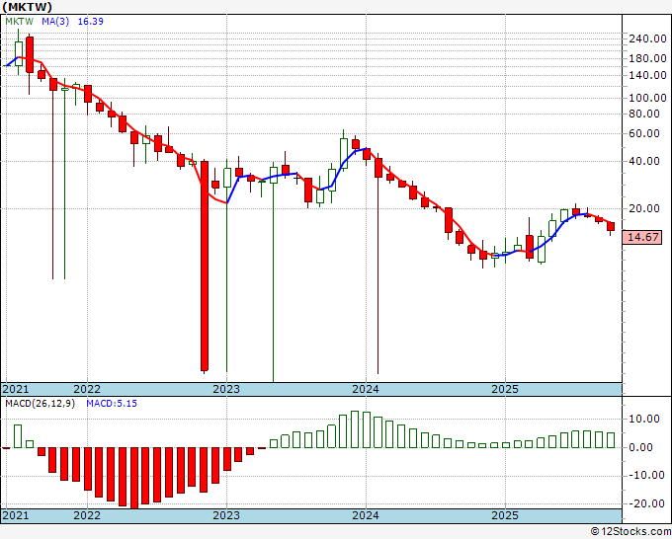Click 2021 on the price chart time axis
Image resolution: width=672 pixels, height=539 pixels.
pyautogui.click(x=16, y=389)
